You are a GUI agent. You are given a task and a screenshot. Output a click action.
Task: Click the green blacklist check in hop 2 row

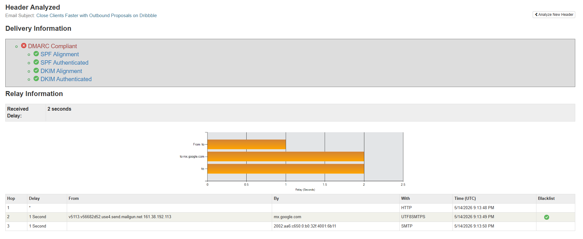point(547,217)
